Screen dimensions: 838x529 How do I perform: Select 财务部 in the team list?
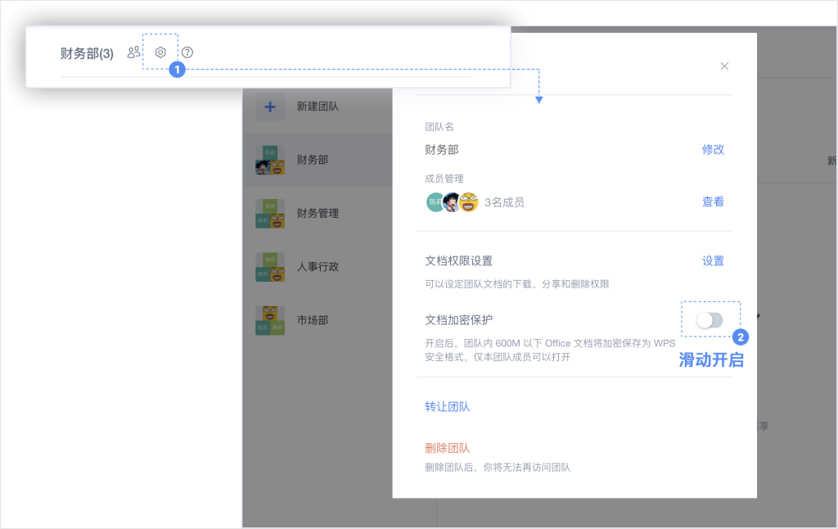pyautogui.click(x=318, y=160)
